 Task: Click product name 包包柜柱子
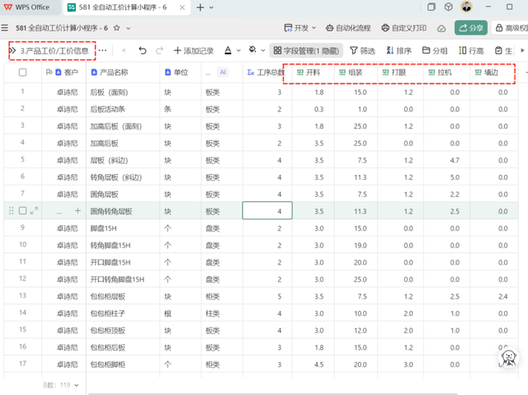pyautogui.click(x=108, y=313)
